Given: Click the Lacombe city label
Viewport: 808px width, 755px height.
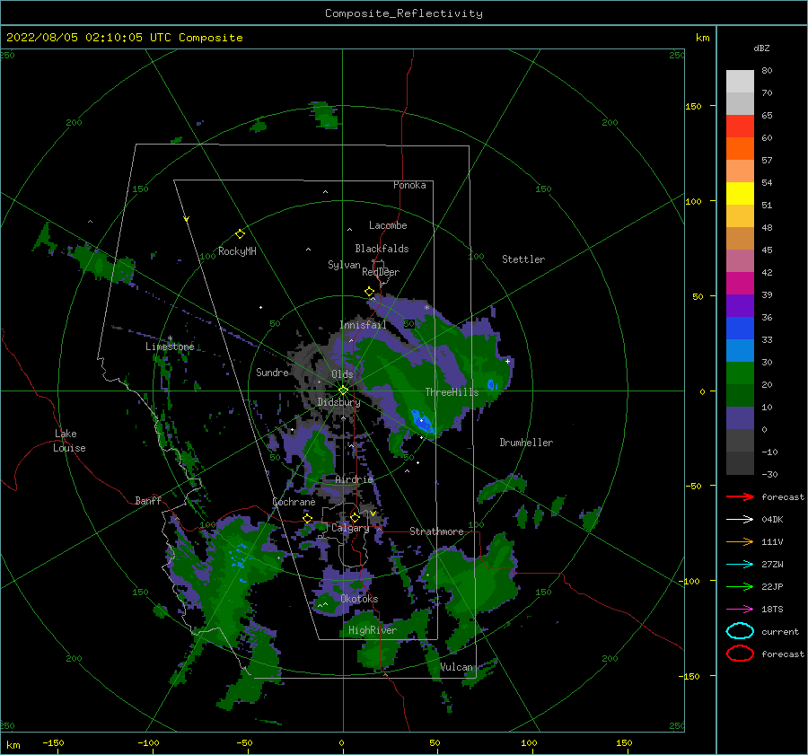Looking at the screenshot, I should click(x=388, y=225).
